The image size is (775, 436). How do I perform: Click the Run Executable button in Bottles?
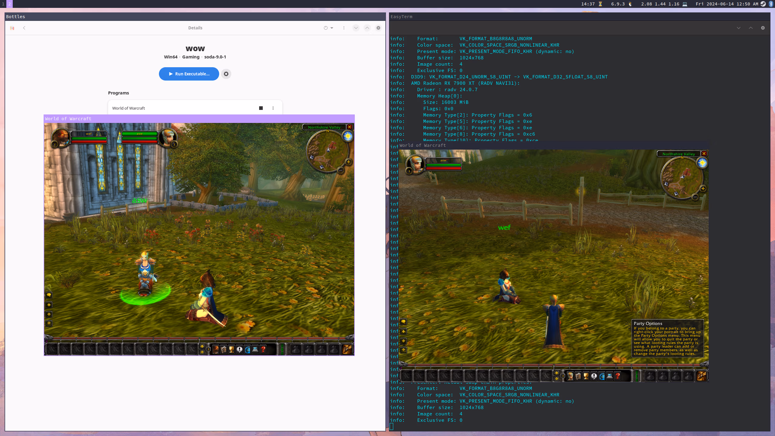point(189,74)
